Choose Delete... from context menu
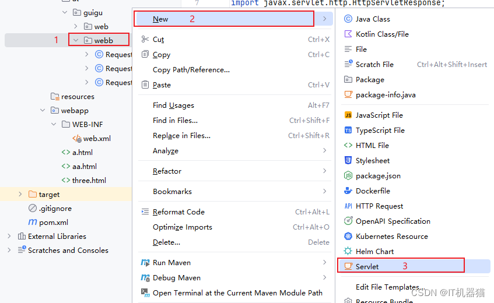The height and width of the screenshot is (303, 494). [166, 242]
